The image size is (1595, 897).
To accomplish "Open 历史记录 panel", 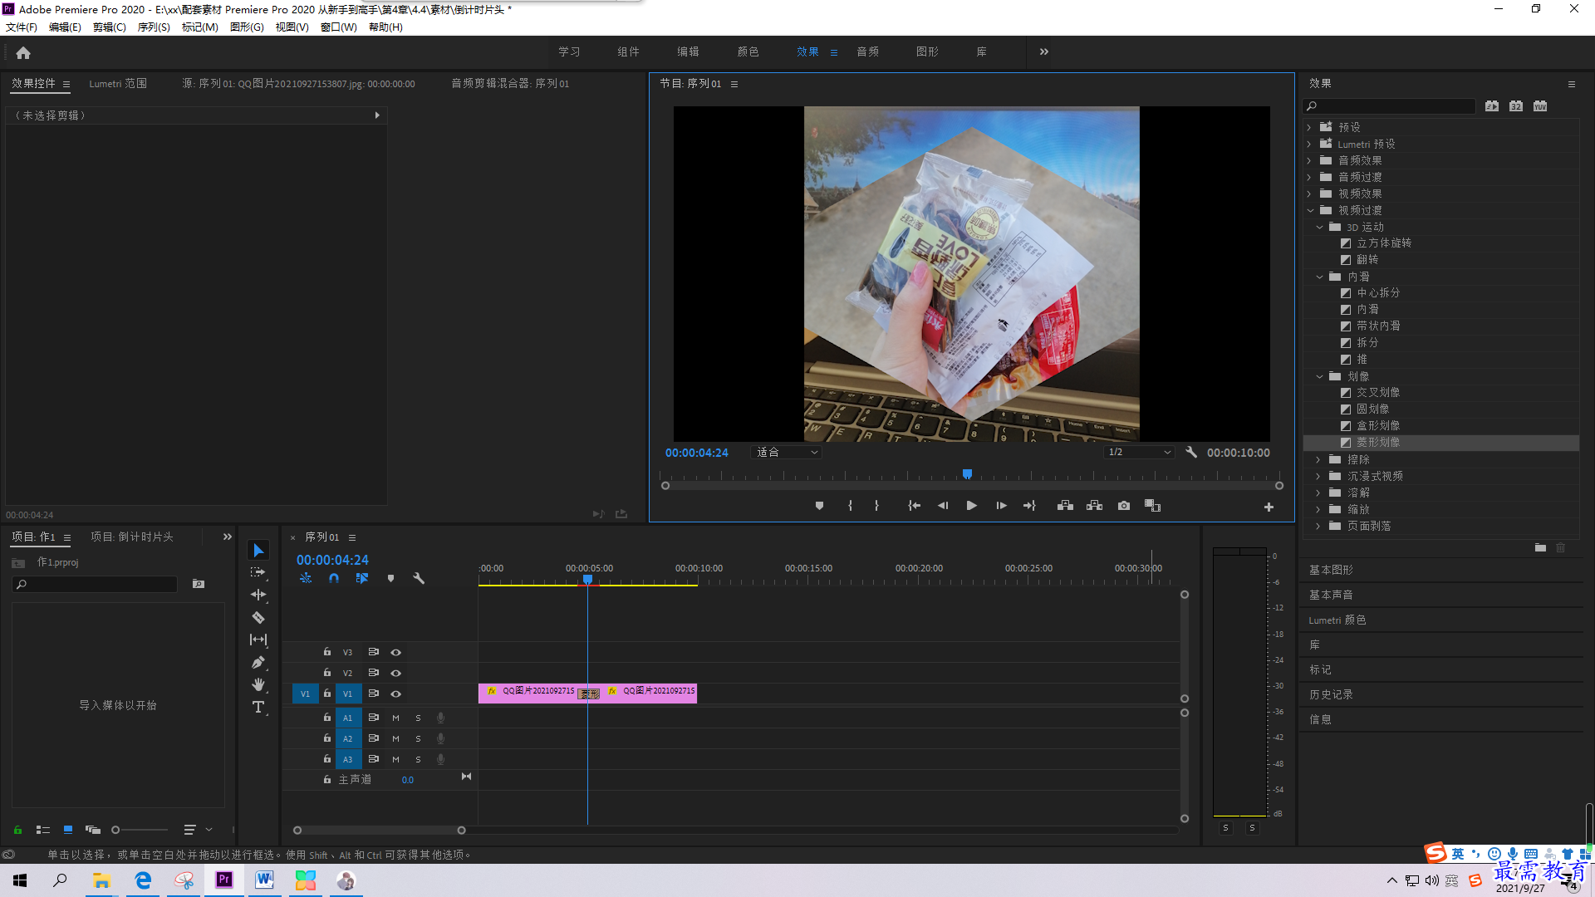I will point(1331,694).
